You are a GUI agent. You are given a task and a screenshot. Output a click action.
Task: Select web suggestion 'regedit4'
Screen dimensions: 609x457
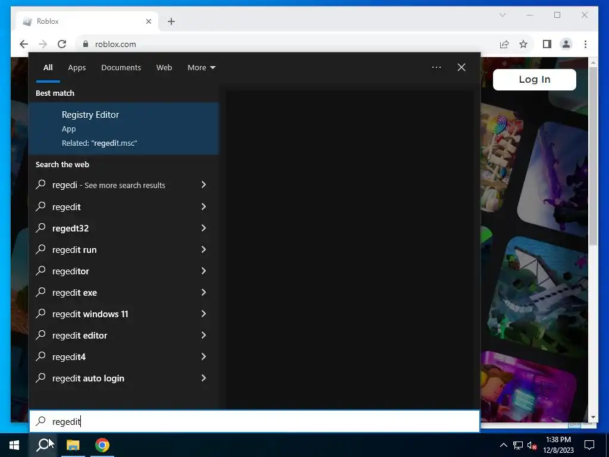tap(124, 356)
